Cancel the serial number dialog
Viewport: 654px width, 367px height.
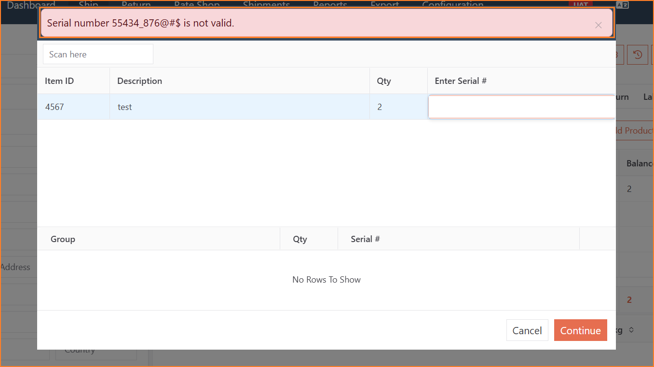click(x=527, y=330)
